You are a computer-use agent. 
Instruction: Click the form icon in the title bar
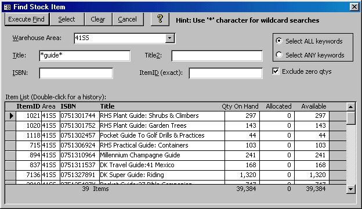7,7
